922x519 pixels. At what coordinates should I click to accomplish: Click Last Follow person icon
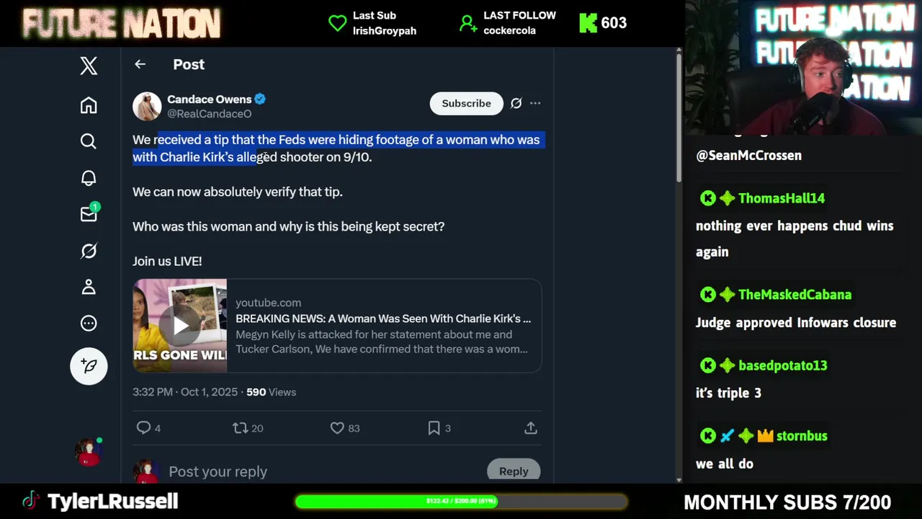[468, 23]
